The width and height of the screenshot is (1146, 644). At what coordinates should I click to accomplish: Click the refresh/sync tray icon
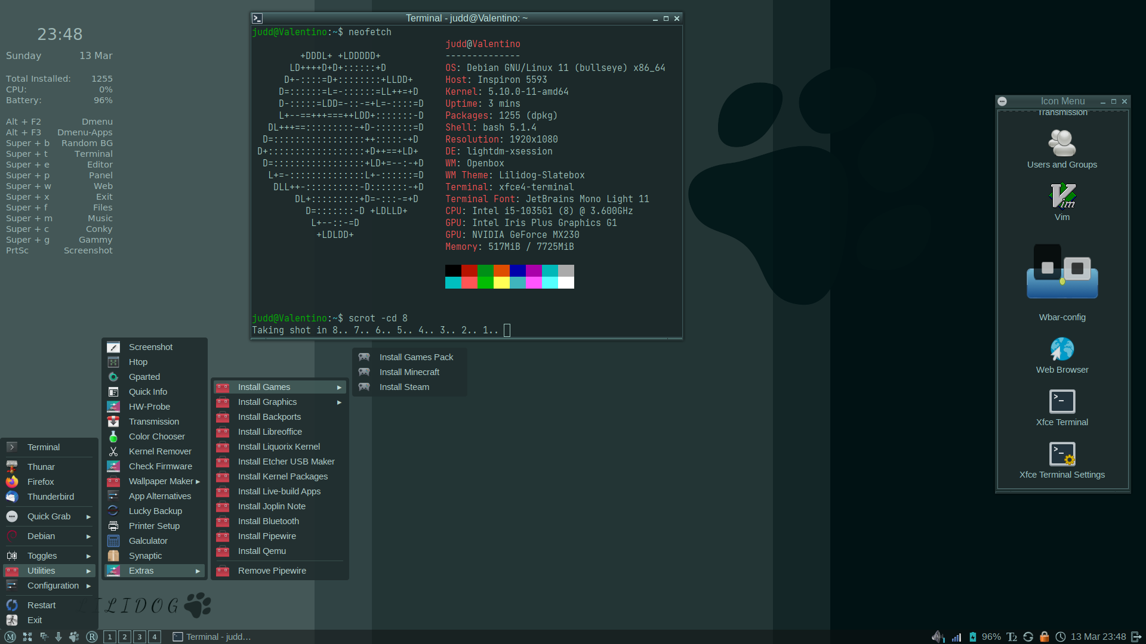pyautogui.click(x=1028, y=637)
